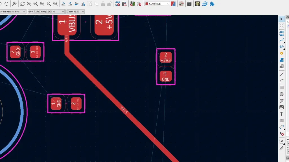
Task: Open the Zoom 35.00 dropdown
Action: point(75,11)
